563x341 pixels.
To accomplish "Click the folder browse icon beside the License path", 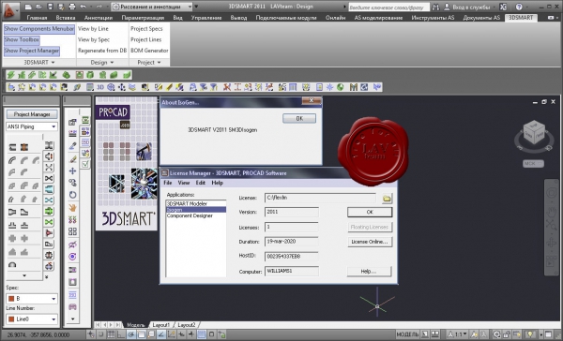I will pos(387,199).
